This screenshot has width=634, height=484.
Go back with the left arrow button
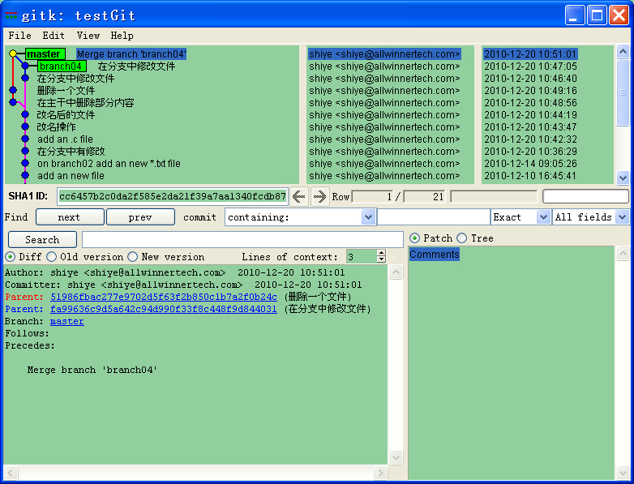[x=299, y=197]
